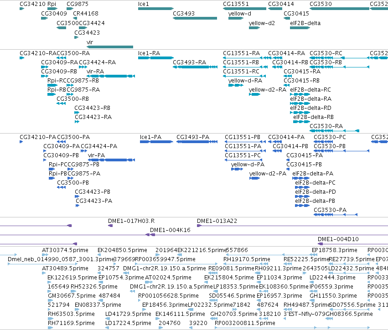
Task: Click the LD41729.5prime EST label
Action: pyautogui.click(x=128, y=314)
